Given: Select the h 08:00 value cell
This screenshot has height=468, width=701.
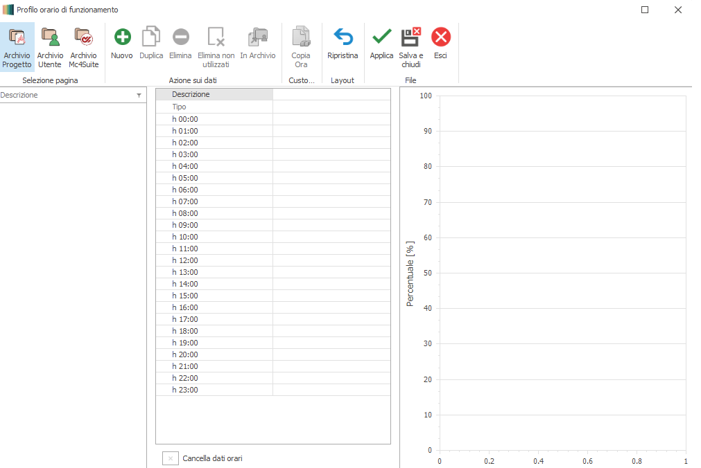Looking at the screenshot, I should coord(331,213).
